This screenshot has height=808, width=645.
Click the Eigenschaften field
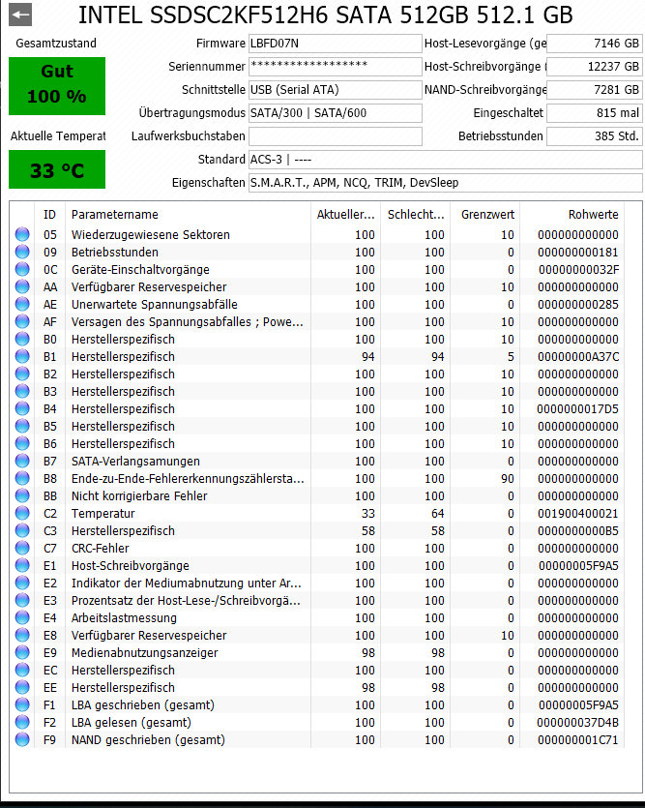pyautogui.click(x=445, y=183)
